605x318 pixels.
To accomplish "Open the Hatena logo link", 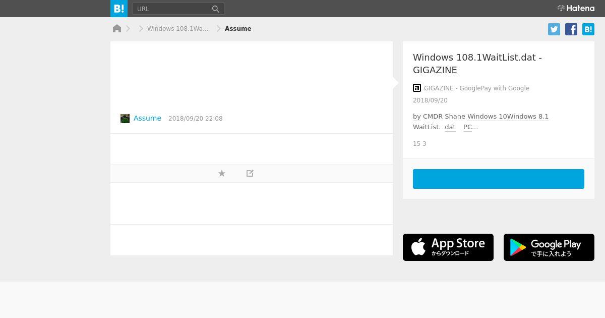I will [576, 9].
